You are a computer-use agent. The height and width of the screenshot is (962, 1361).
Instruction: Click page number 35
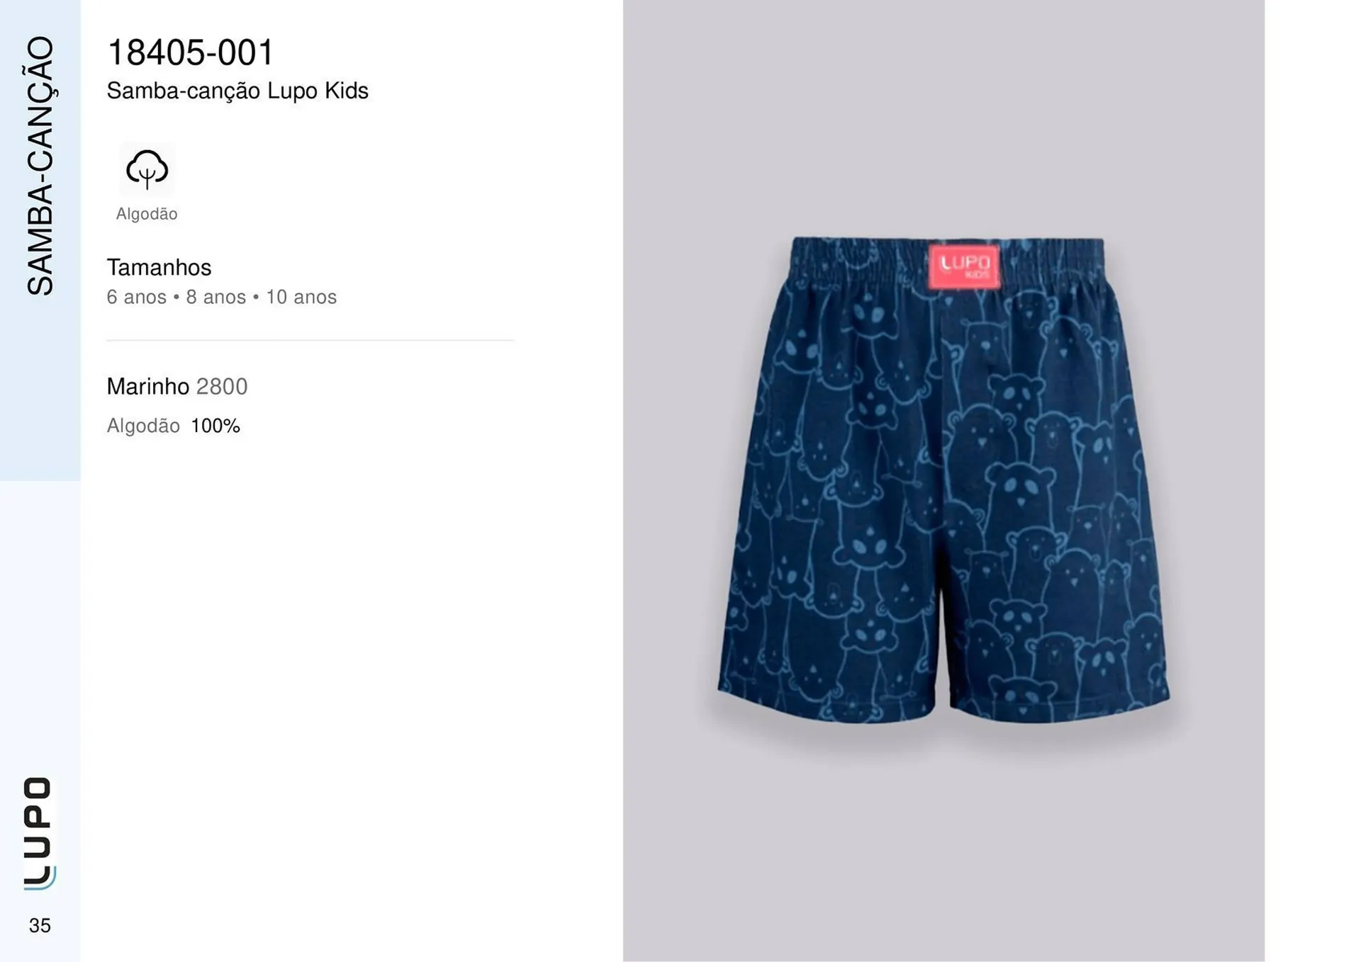(40, 925)
